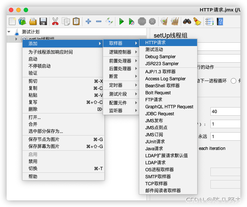Select HTTP请求 sampler
Image resolution: width=247 pixels, height=207 pixels.
tap(168, 42)
